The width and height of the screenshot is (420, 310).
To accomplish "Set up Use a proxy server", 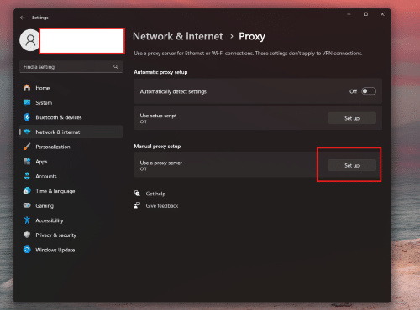I will click(x=352, y=165).
